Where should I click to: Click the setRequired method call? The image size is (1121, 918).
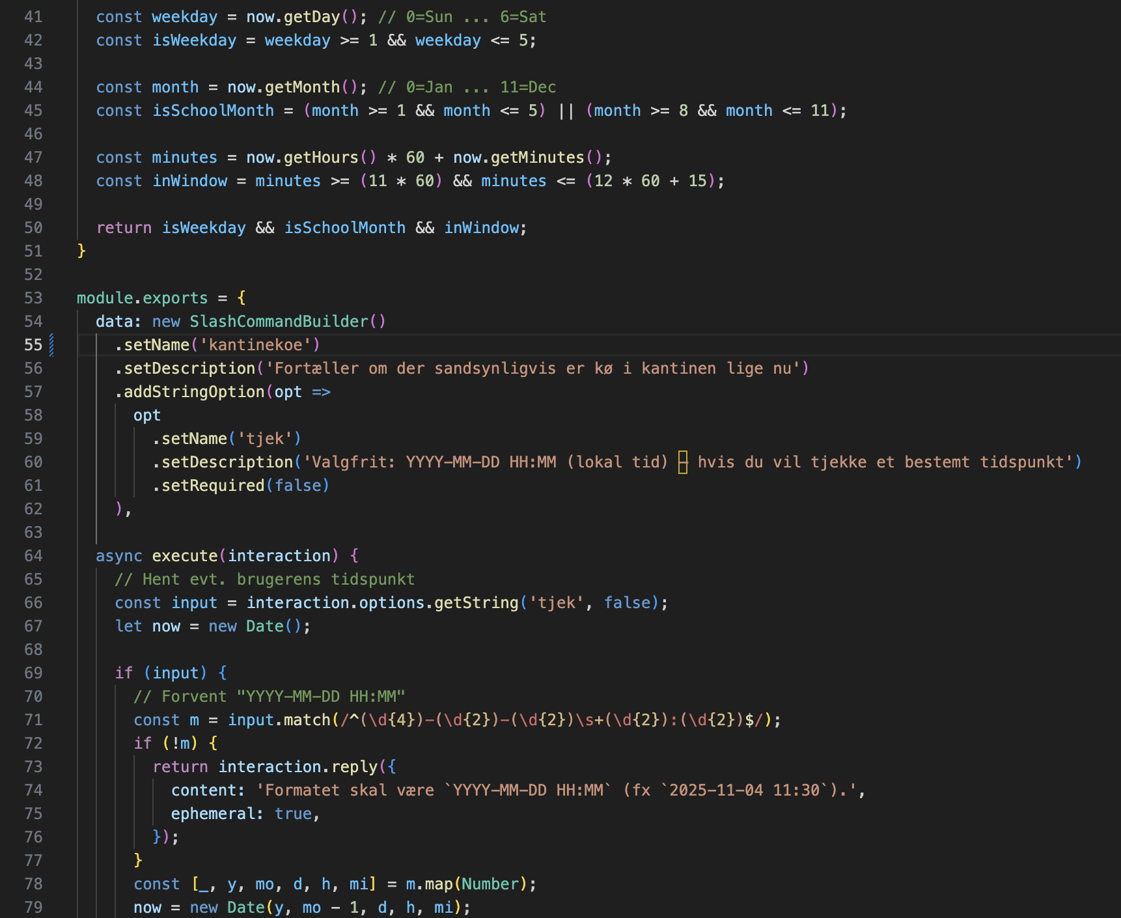[x=213, y=486]
